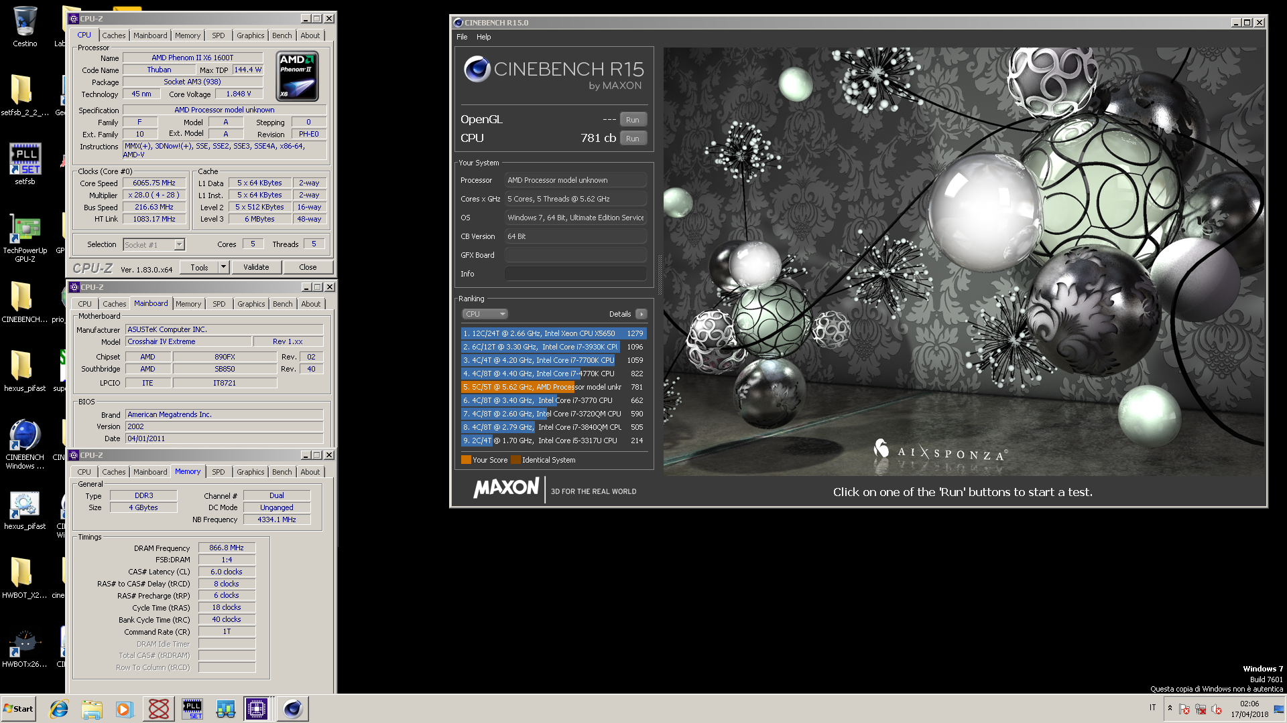Select the PLL SET taskbar icon
Screen dimensions: 1287x723
[x=192, y=709]
